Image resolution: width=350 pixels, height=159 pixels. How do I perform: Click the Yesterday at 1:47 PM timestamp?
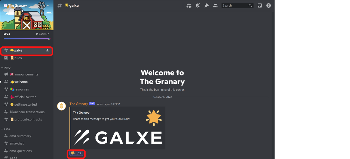point(108,104)
